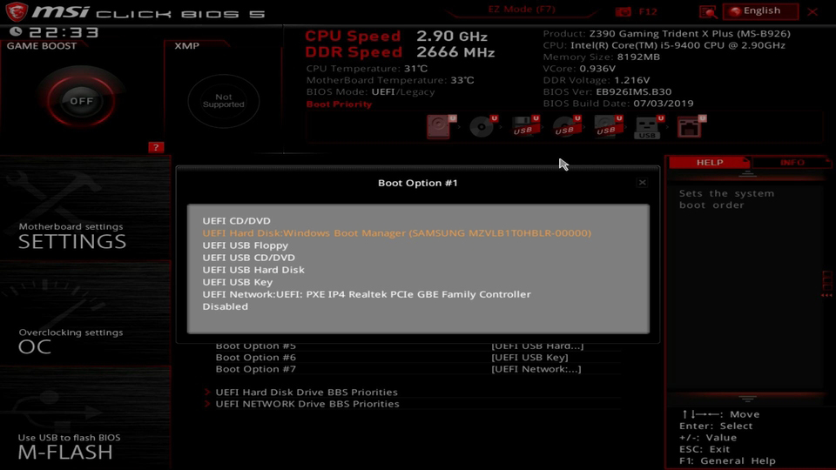The height and width of the screenshot is (470, 836).
Task: Toggle the GAME BOOST OFF knob
Action: click(81, 101)
